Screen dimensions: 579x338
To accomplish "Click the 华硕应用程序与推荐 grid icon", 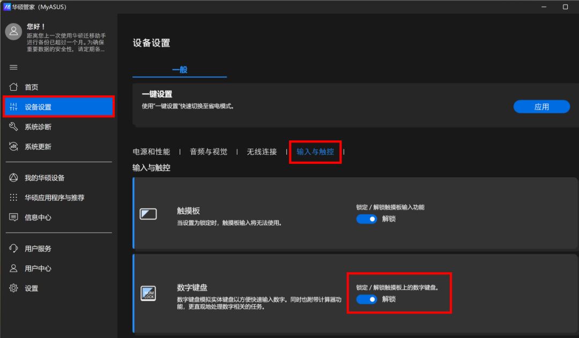I will [14, 198].
